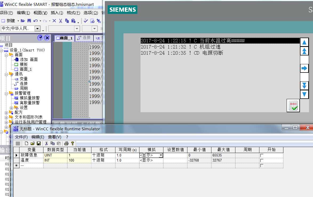This screenshot has height=197, width=313.
Task: Open file icon in Simulator toolbar
Action: [33, 143]
